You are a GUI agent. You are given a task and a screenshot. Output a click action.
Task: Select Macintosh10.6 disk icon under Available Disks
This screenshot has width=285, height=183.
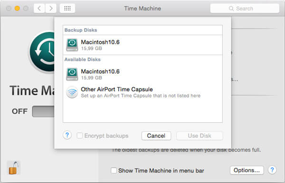coord(72,74)
